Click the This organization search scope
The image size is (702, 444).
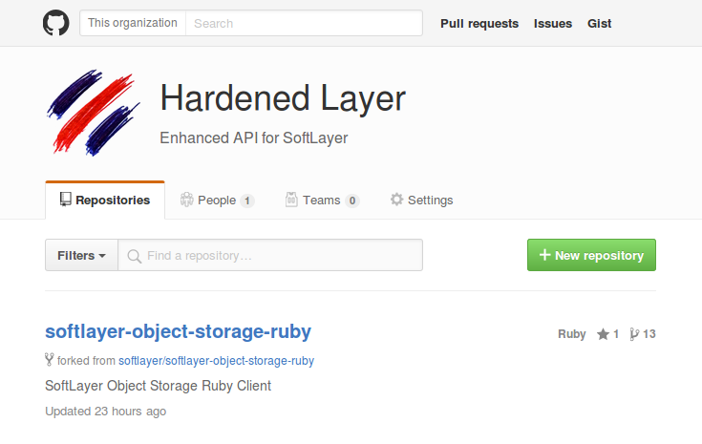(133, 23)
